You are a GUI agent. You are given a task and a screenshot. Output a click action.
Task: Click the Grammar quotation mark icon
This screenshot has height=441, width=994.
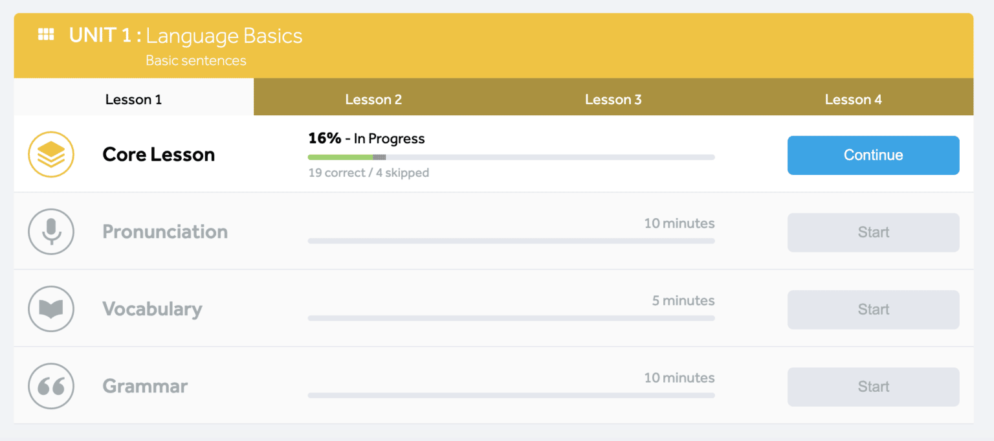click(x=51, y=386)
